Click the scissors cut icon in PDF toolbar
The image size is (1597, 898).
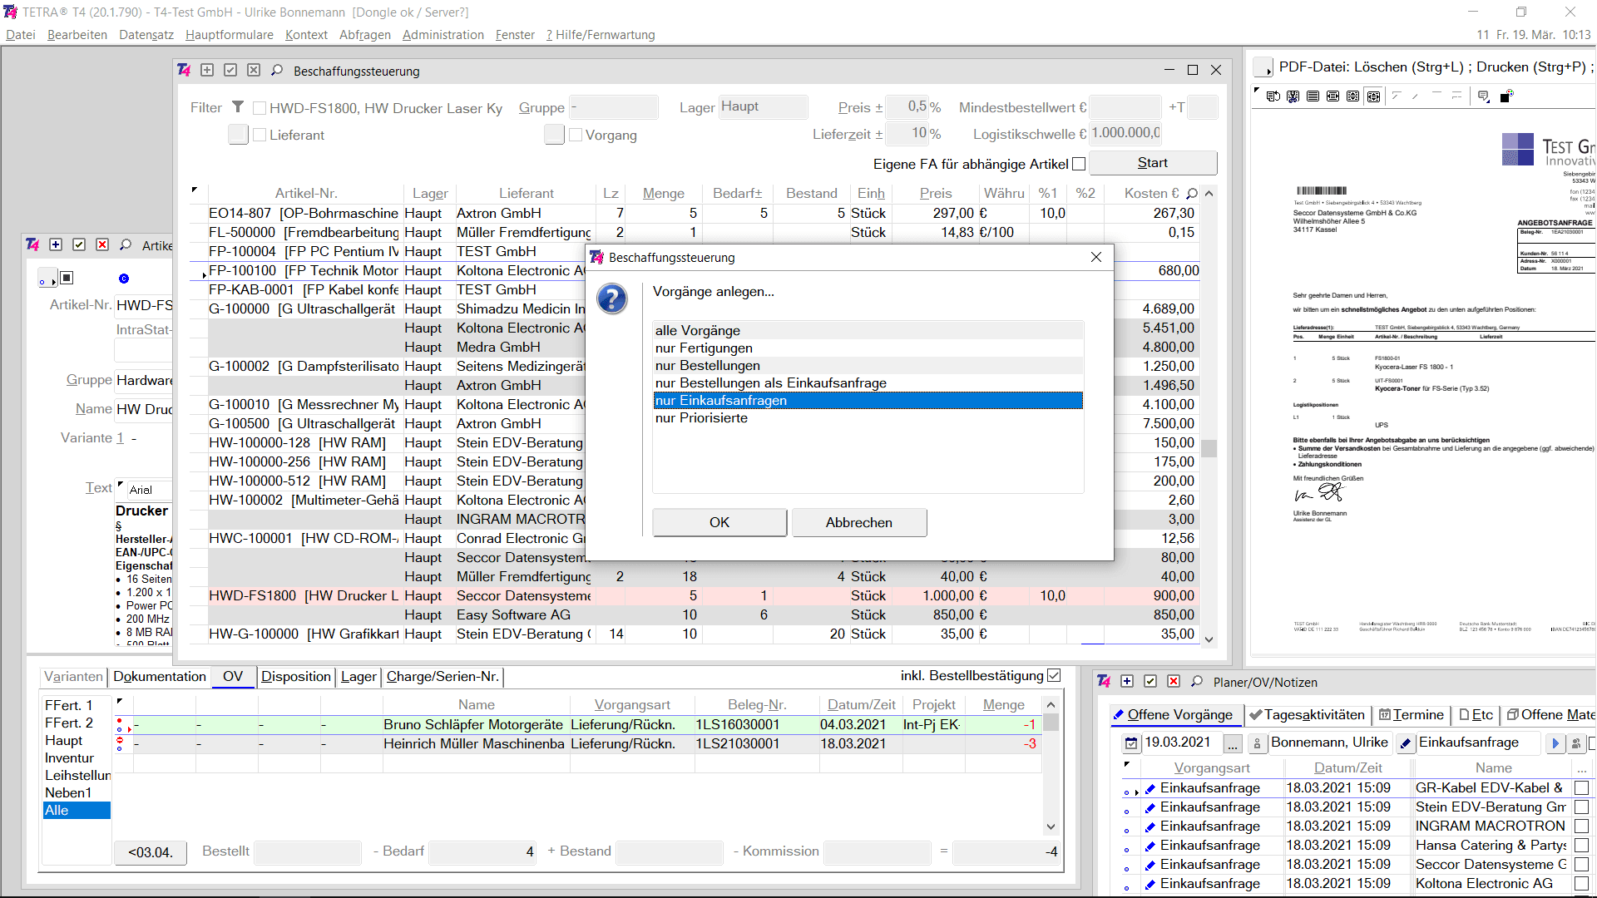click(x=1293, y=96)
